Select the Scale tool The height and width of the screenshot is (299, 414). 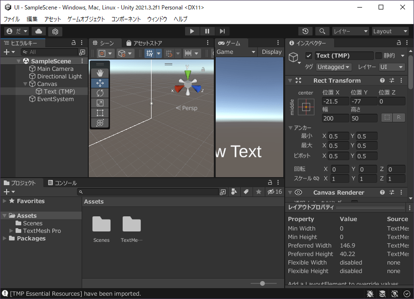[x=100, y=103]
